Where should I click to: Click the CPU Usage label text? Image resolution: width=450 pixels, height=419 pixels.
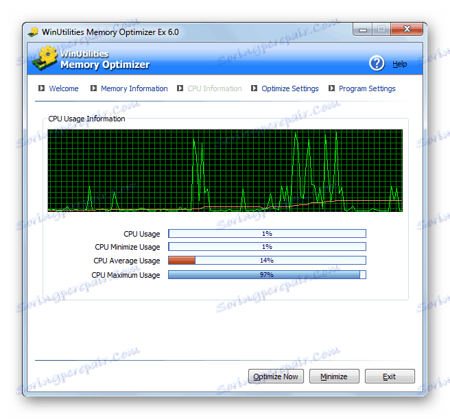pyautogui.click(x=142, y=234)
